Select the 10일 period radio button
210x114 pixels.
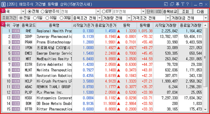coord(47,18)
